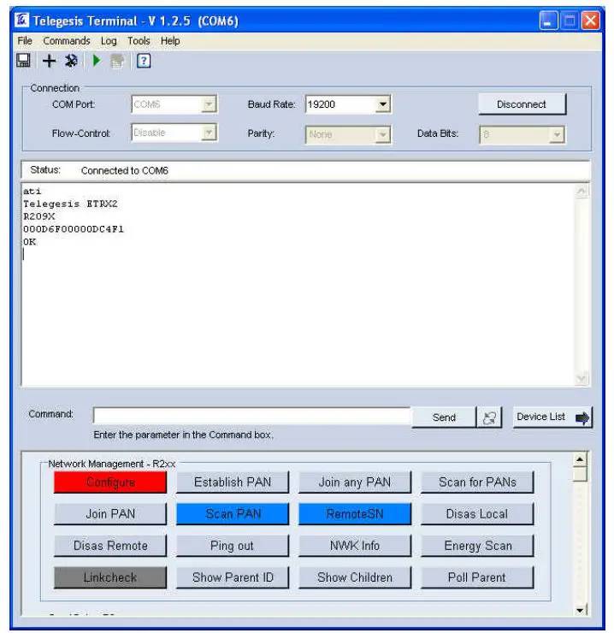Click the Disas Local button
The image size is (614, 633).
pyautogui.click(x=477, y=514)
